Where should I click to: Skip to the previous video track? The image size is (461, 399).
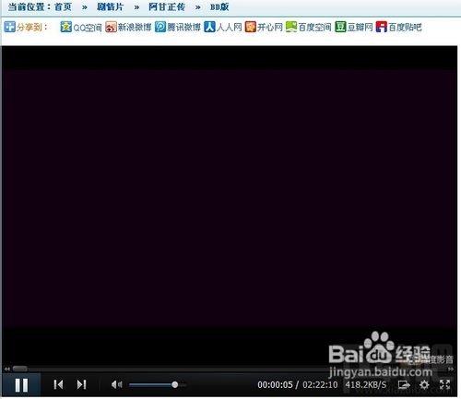(58, 384)
